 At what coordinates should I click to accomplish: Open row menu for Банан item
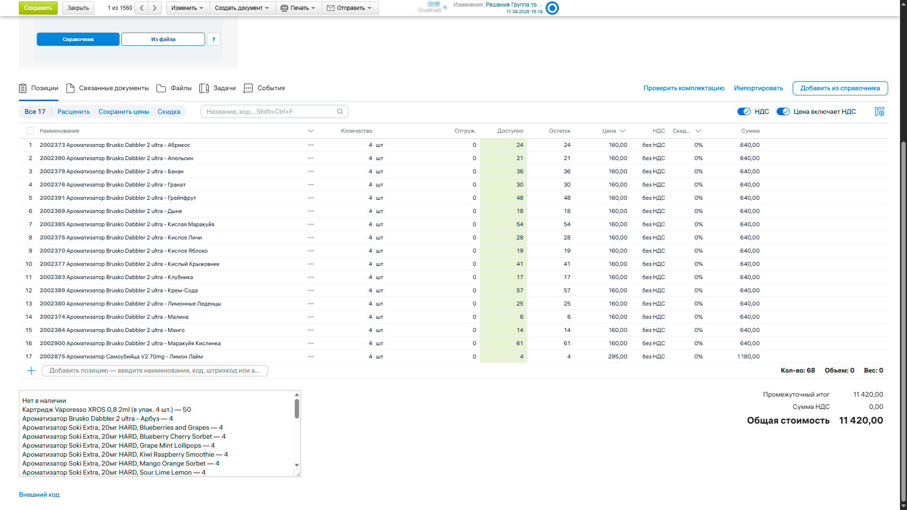[311, 171]
